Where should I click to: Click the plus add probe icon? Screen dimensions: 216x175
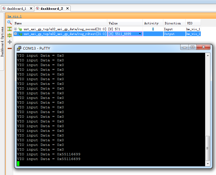(10, 42)
